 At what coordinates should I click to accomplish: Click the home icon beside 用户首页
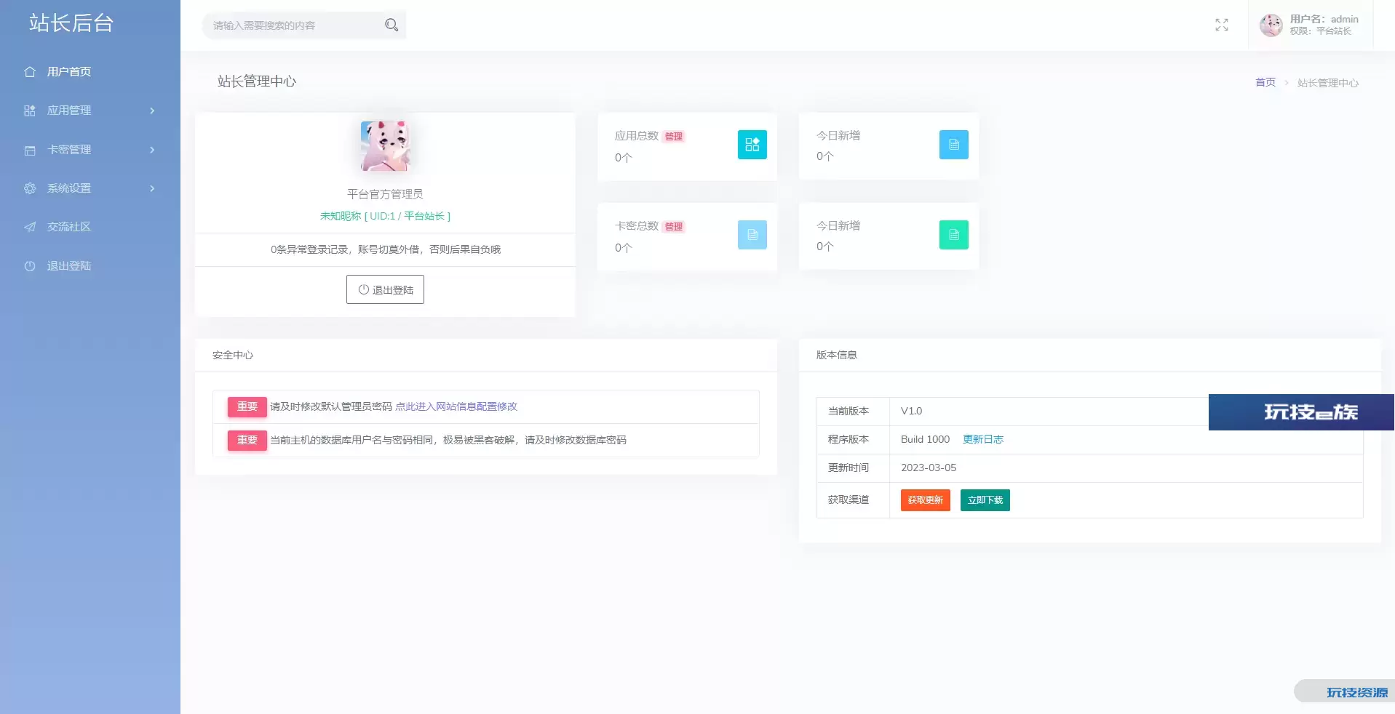point(30,72)
